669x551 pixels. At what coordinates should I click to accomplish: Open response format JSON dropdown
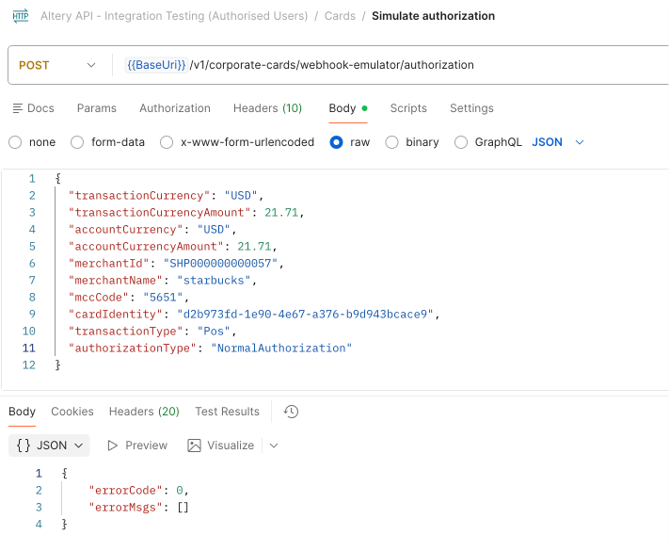[x=49, y=446]
